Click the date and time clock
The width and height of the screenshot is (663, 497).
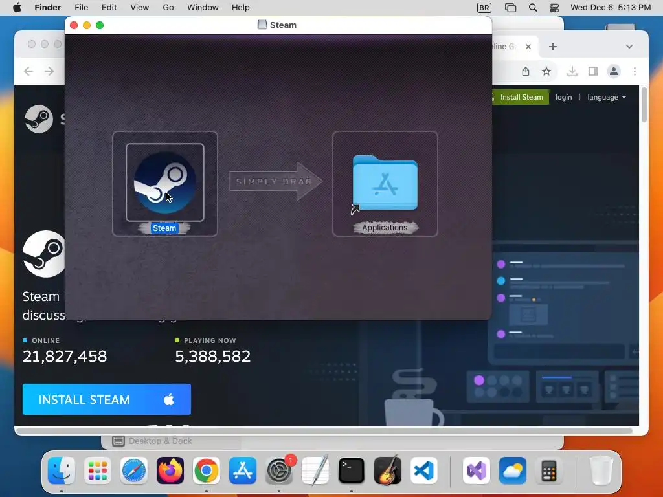(x=611, y=8)
